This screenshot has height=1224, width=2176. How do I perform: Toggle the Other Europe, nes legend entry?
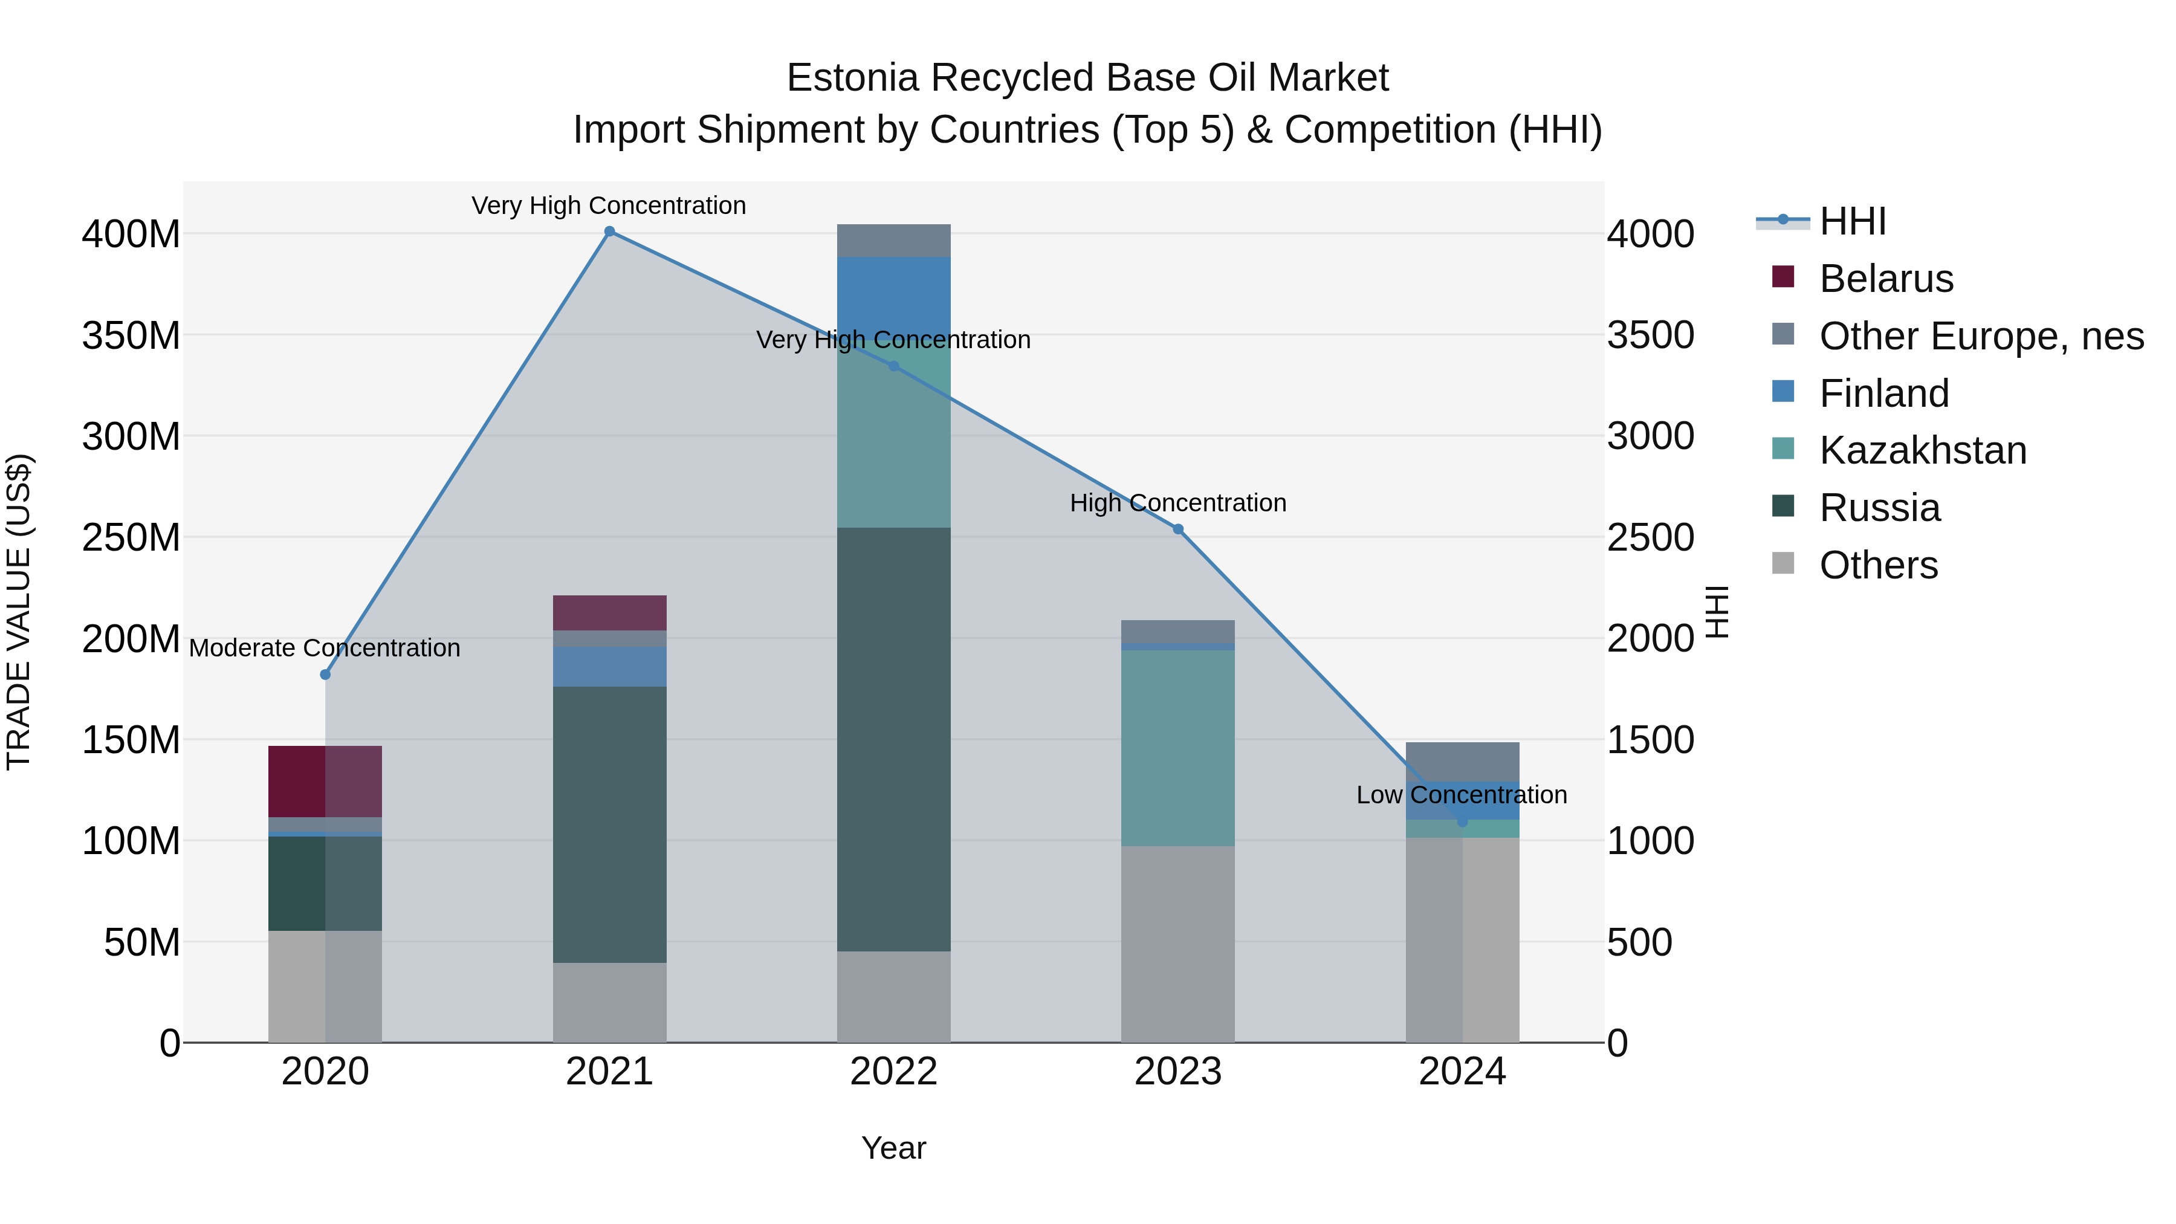(1958, 335)
